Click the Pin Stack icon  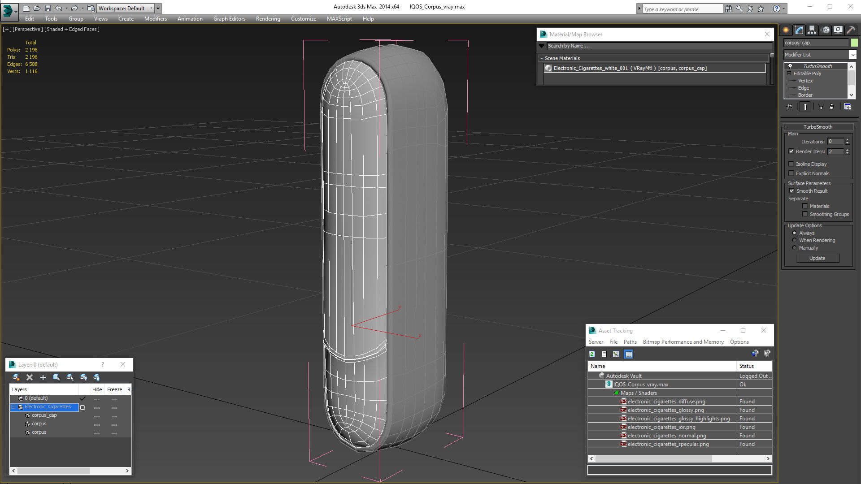click(790, 107)
